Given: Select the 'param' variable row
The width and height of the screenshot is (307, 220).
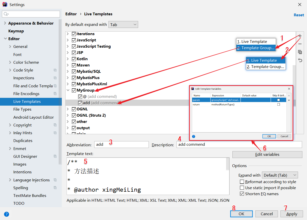Looking at the screenshot, I should (239, 100).
